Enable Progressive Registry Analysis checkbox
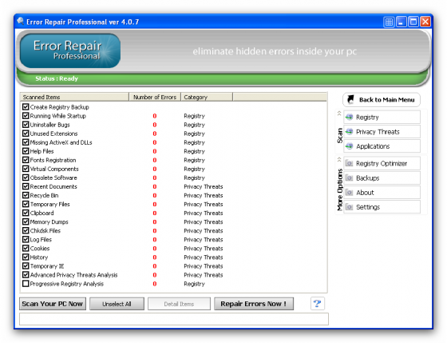The height and width of the screenshot is (343, 447). coord(26,284)
